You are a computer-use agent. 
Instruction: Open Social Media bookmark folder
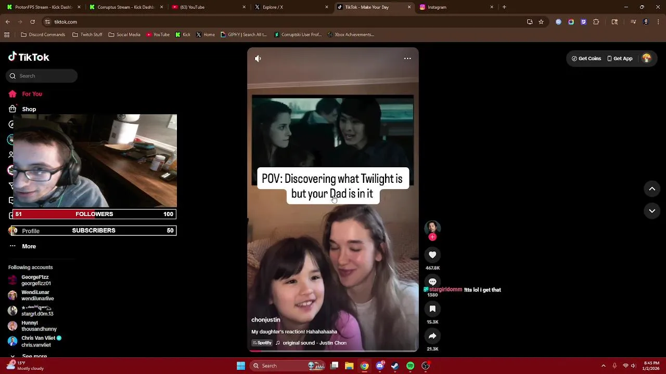124,35
